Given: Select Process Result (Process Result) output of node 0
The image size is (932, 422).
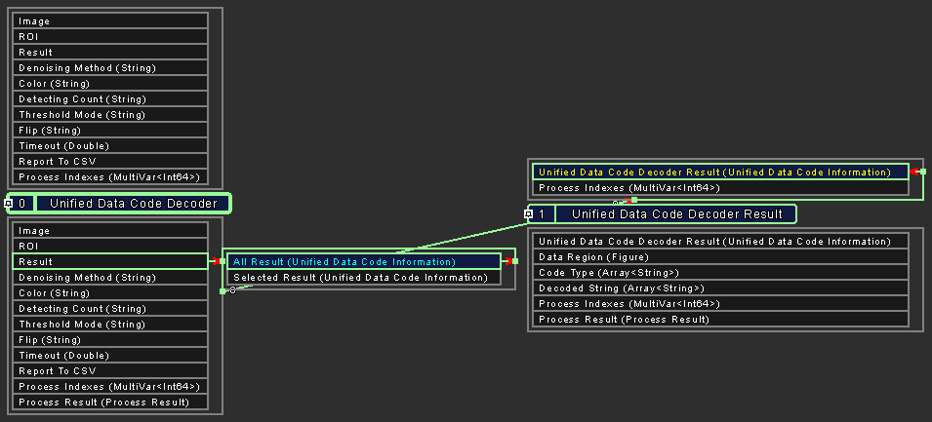Looking at the screenshot, I should point(110,402).
